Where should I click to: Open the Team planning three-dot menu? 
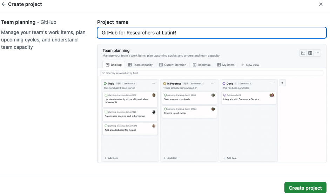coord(317,53)
